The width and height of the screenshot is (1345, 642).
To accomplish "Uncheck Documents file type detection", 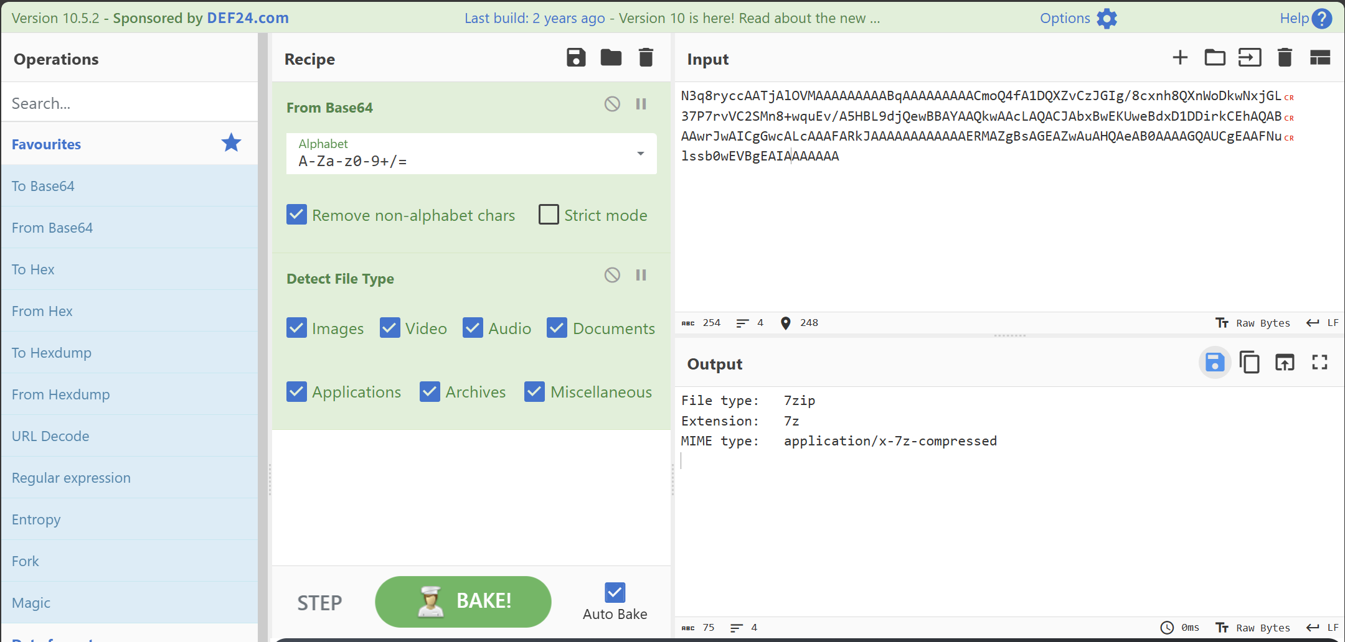I will [557, 328].
